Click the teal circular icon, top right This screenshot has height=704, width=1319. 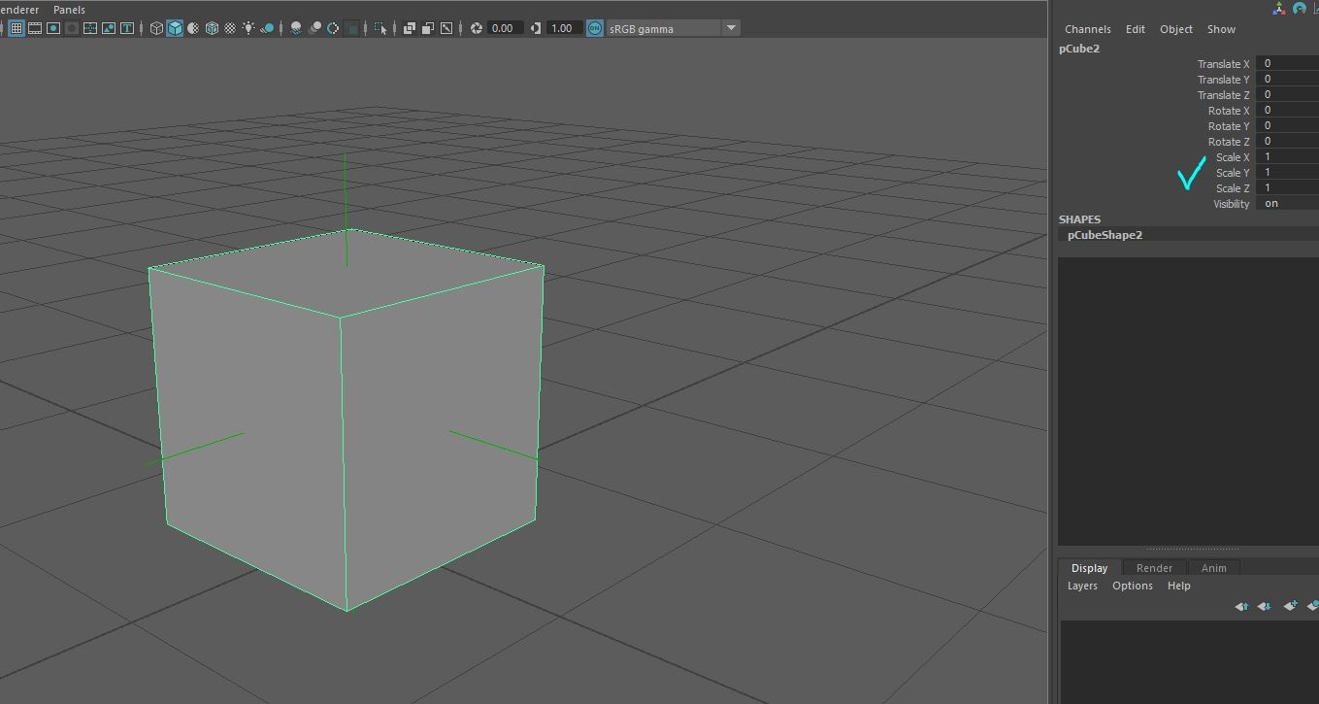pos(1300,9)
